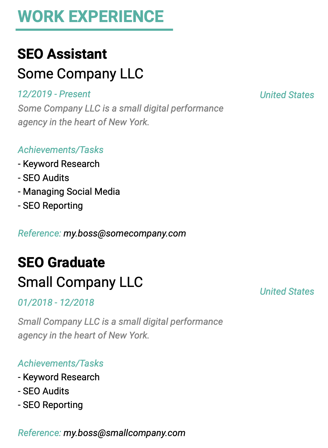328x448 pixels.
Task: Click the Small Company LLC agency description
Action: (x=120, y=328)
